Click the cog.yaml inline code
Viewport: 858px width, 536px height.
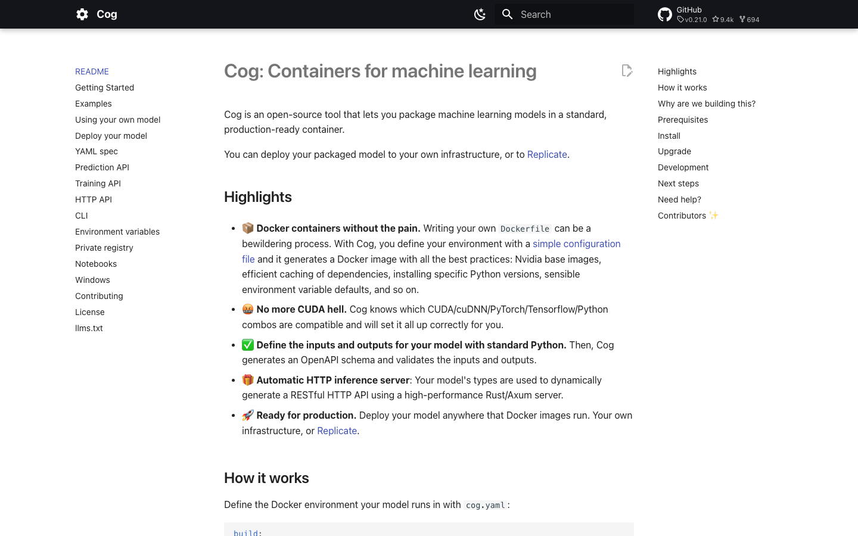click(x=486, y=505)
